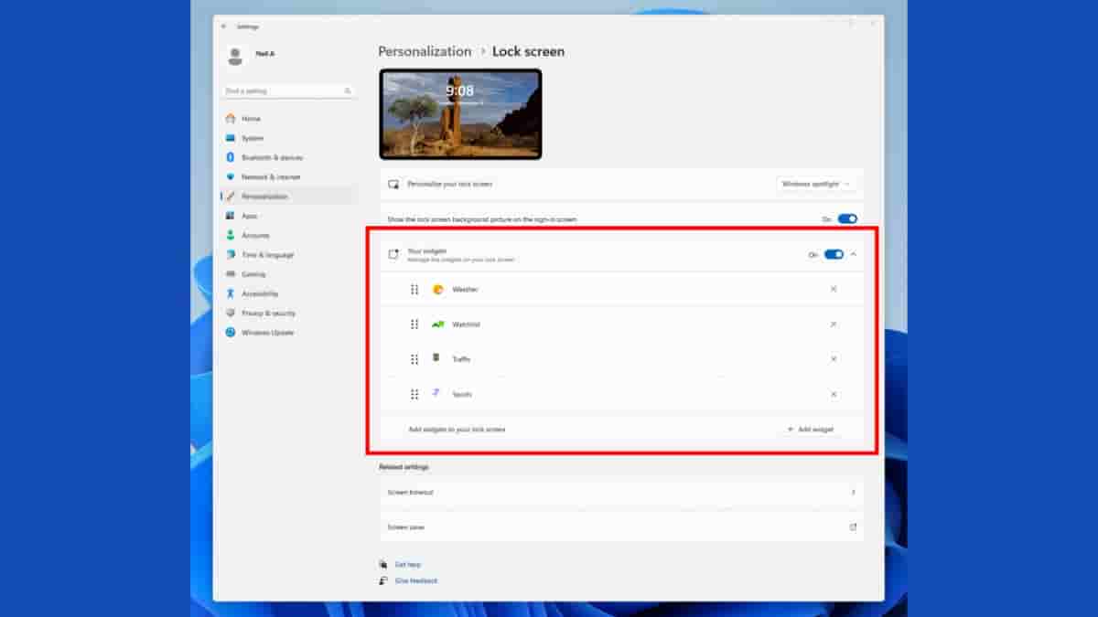Remove the Weather widget with its X
This screenshot has width=1098, height=617.
point(833,290)
